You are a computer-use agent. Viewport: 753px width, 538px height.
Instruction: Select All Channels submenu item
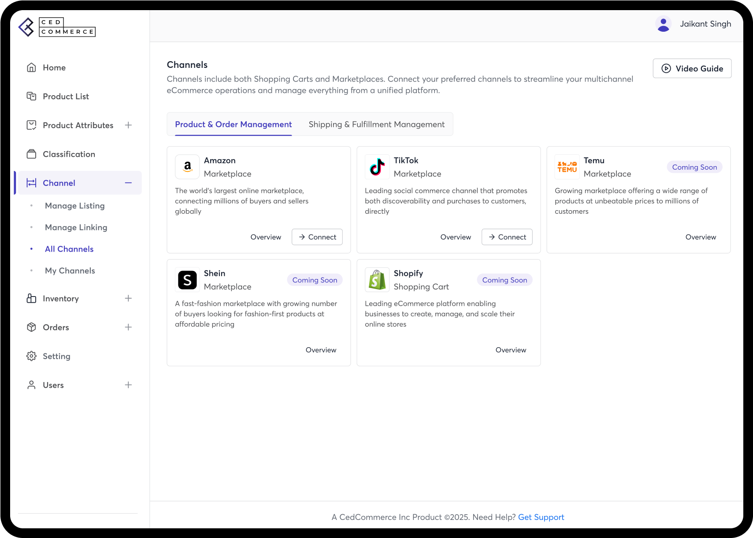tap(69, 249)
